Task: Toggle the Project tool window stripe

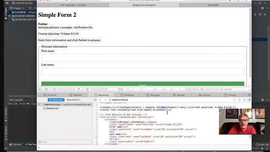Action: click(5, 13)
